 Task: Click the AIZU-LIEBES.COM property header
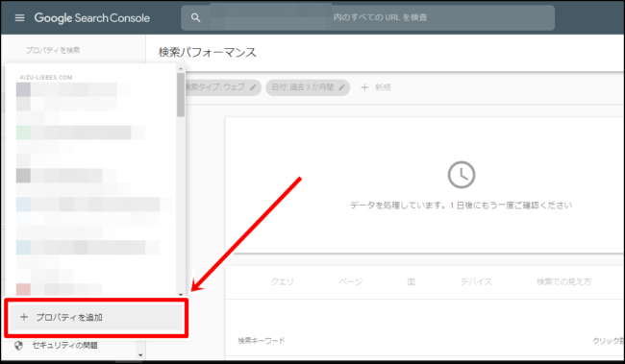pyautogui.click(x=46, y=77)
